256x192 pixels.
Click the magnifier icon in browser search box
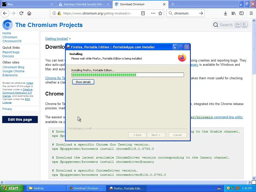(170, 13)
